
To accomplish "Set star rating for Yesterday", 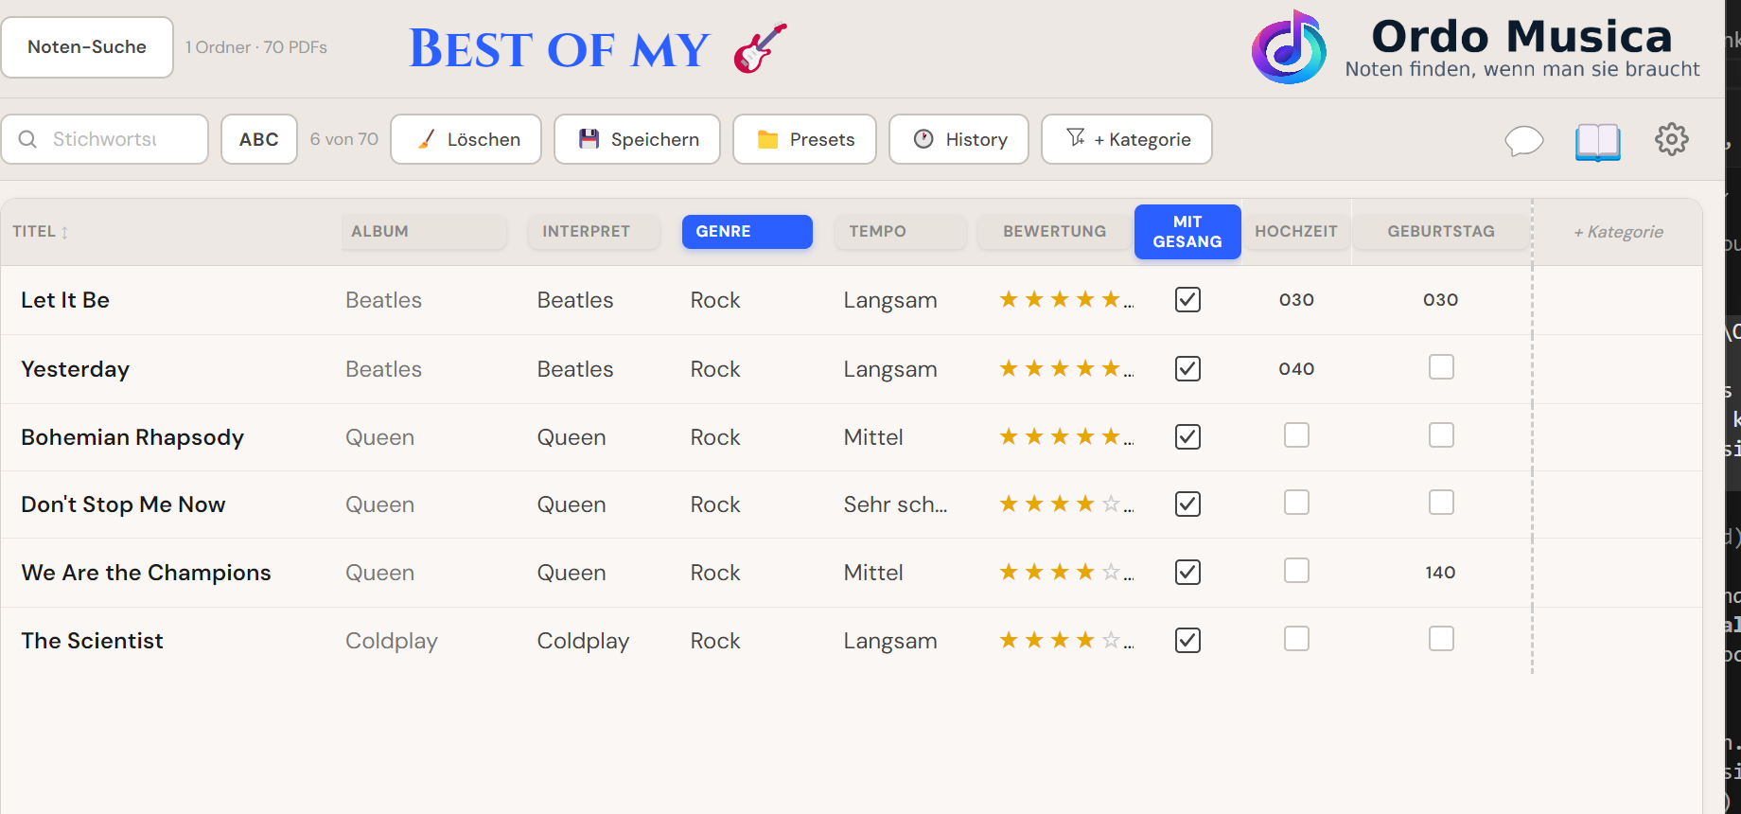I will coord(1061,369).
